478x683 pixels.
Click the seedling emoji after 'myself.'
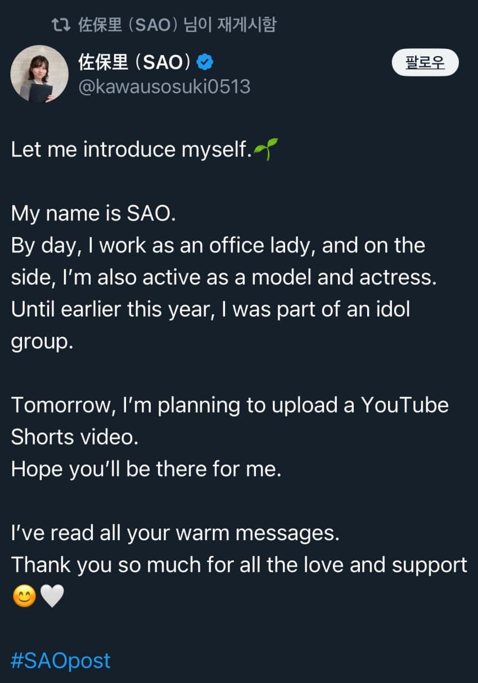click(265, 151)
